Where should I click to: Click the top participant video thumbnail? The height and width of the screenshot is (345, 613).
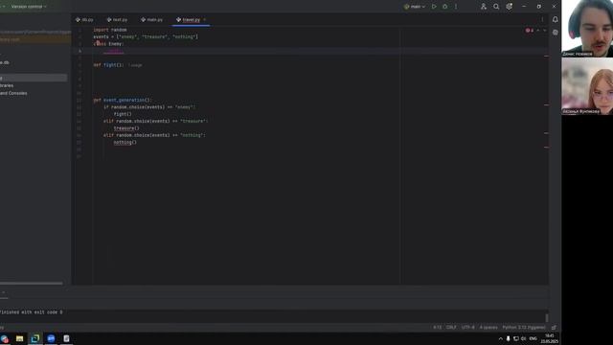587,28
